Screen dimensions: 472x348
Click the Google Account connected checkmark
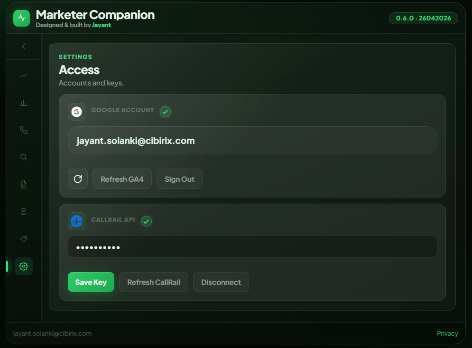coord(165,112)
